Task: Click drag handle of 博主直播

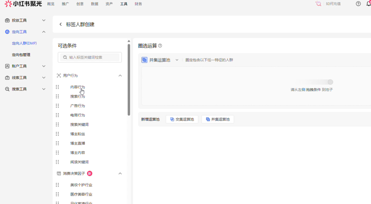Action: pos(57,143)
